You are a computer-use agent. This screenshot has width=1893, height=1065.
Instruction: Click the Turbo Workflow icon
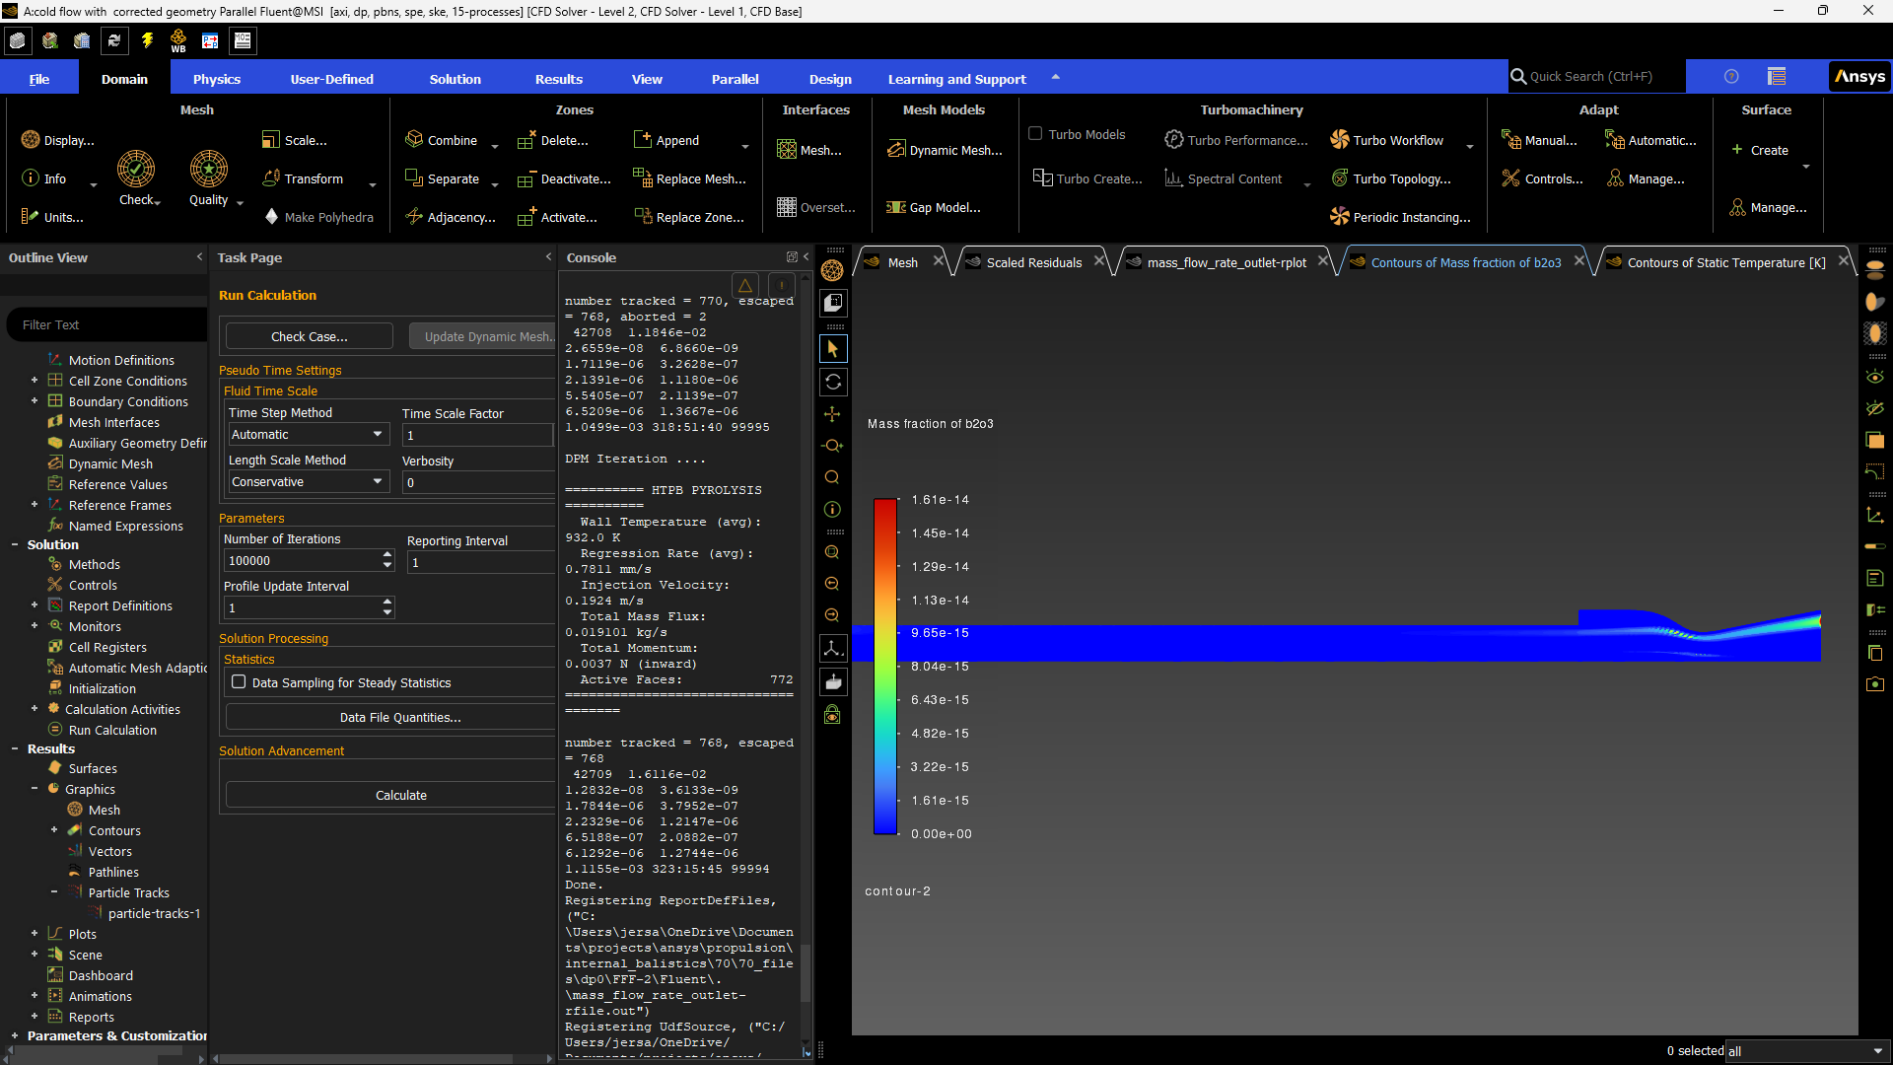point(1340,140)
